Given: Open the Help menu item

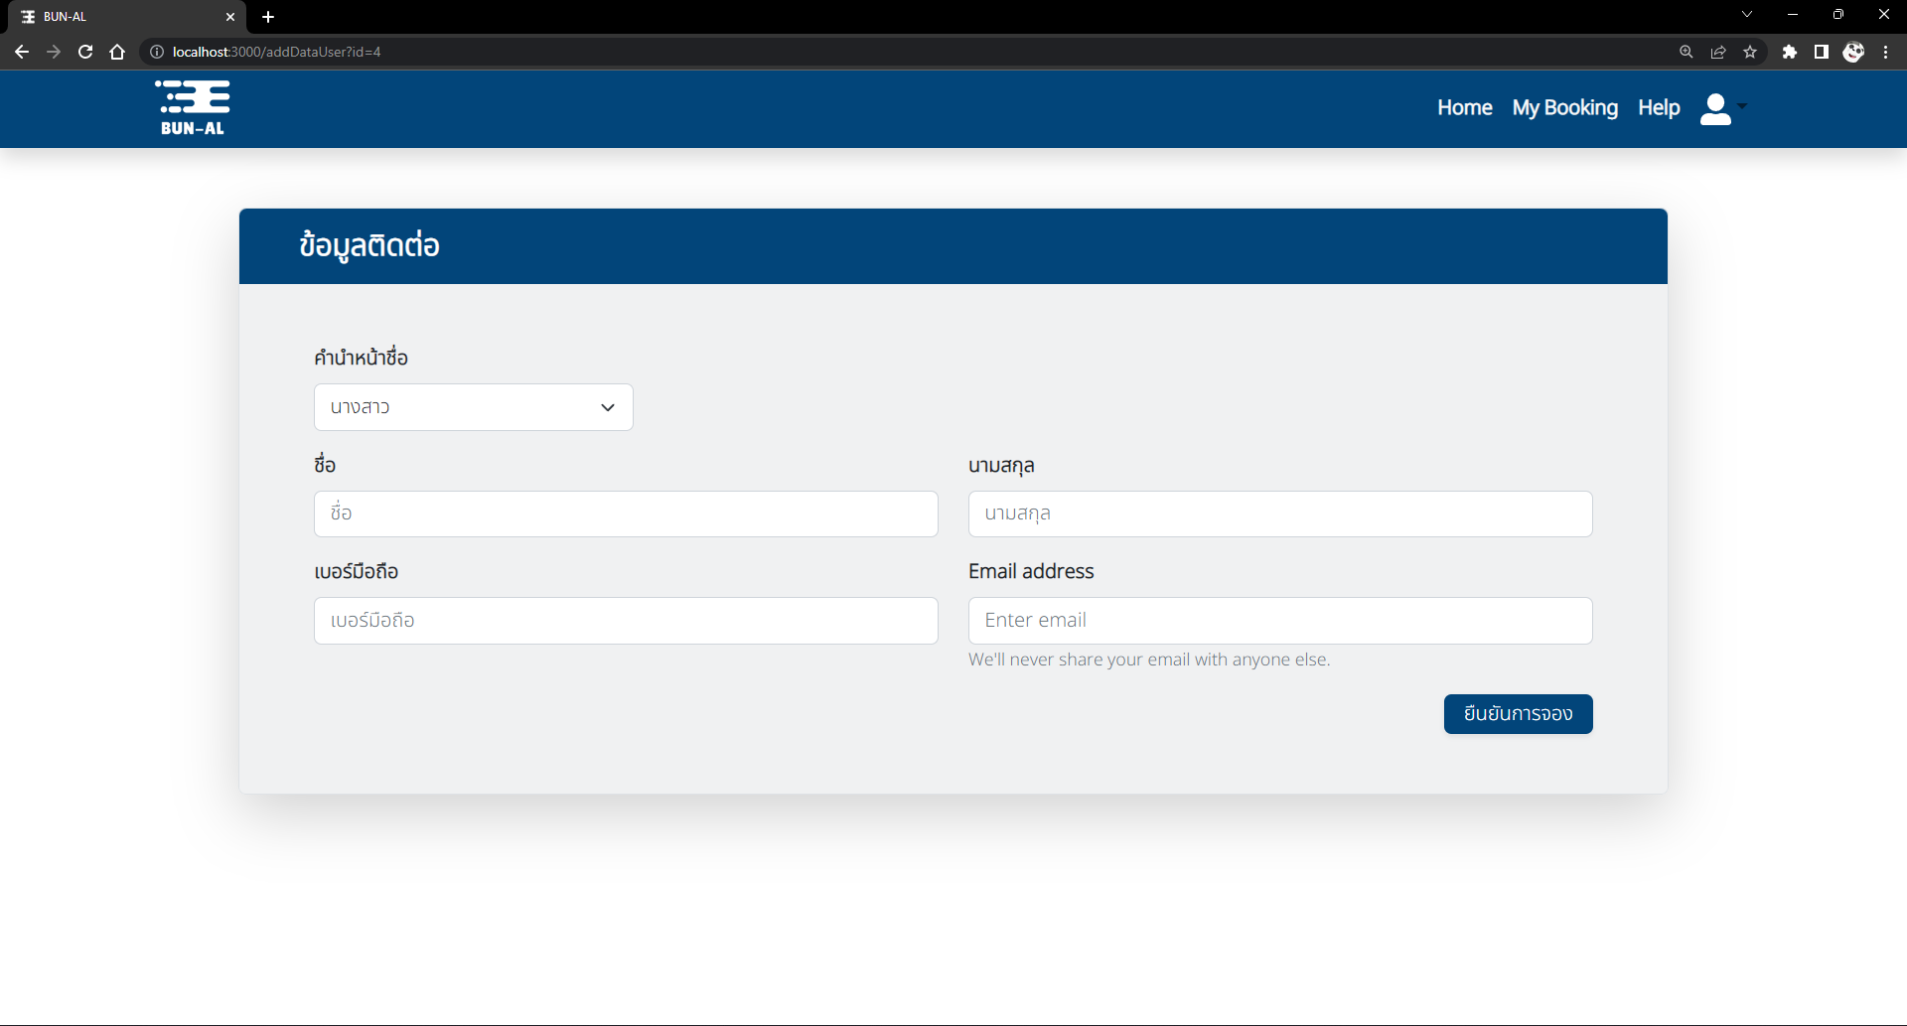Looking at the screenshot, I should click(x=1658, y=108).
